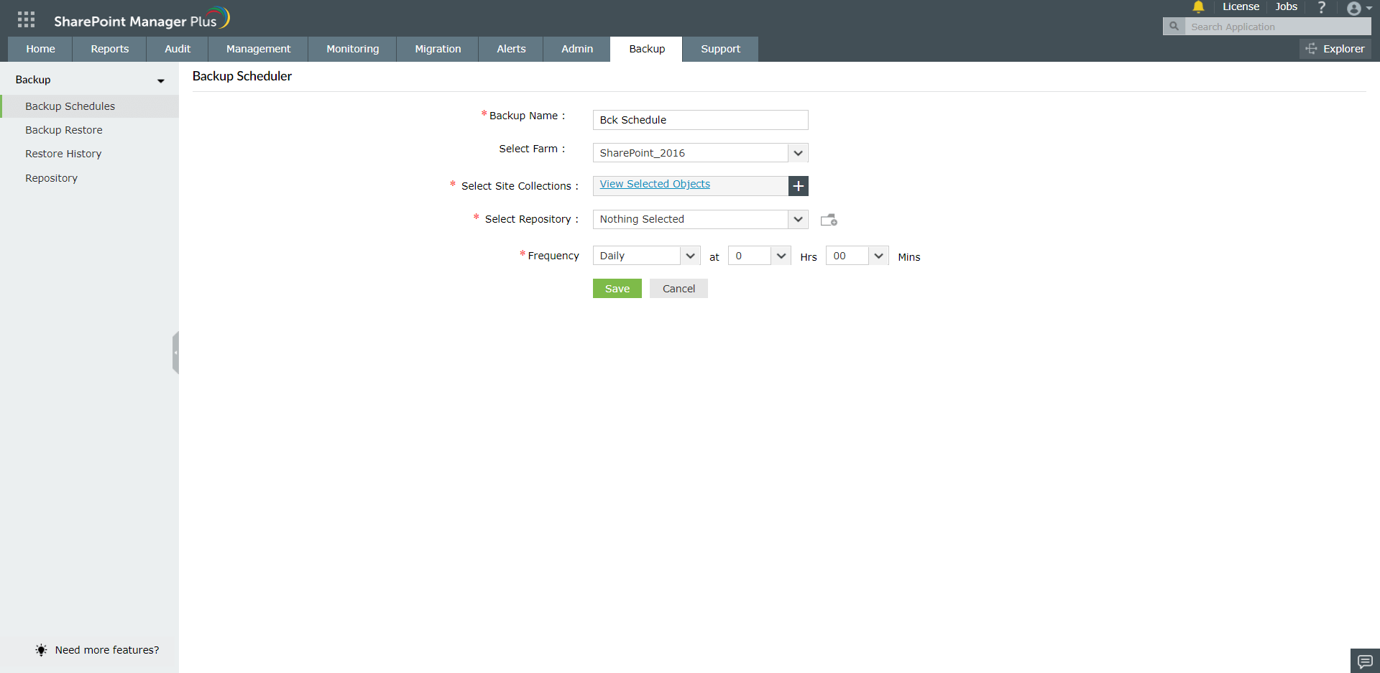Collapse the Backup sidebar section
The image size is (1380, 673).
tap(160, 80)
